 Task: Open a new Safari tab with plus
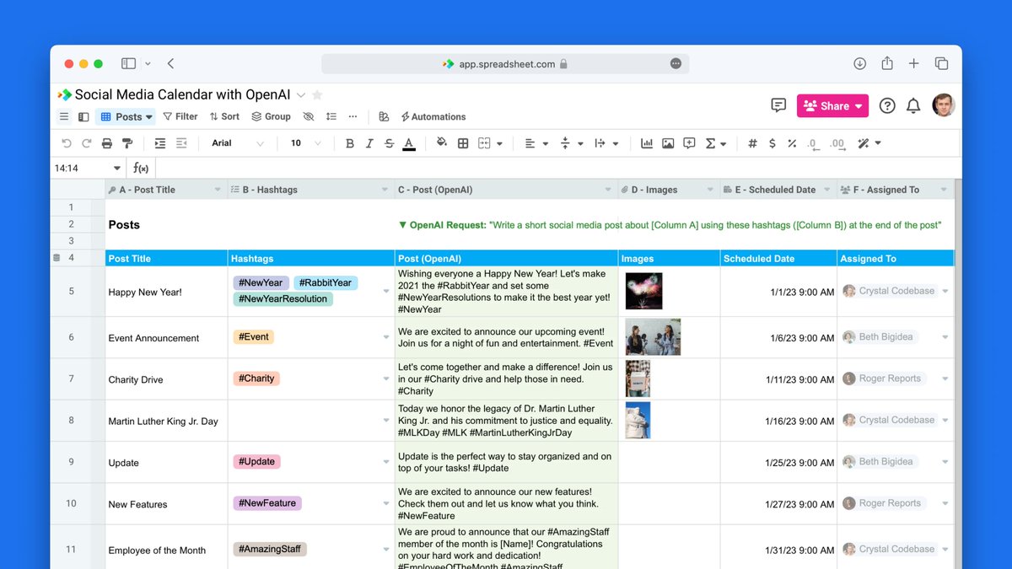pos(914,63)
